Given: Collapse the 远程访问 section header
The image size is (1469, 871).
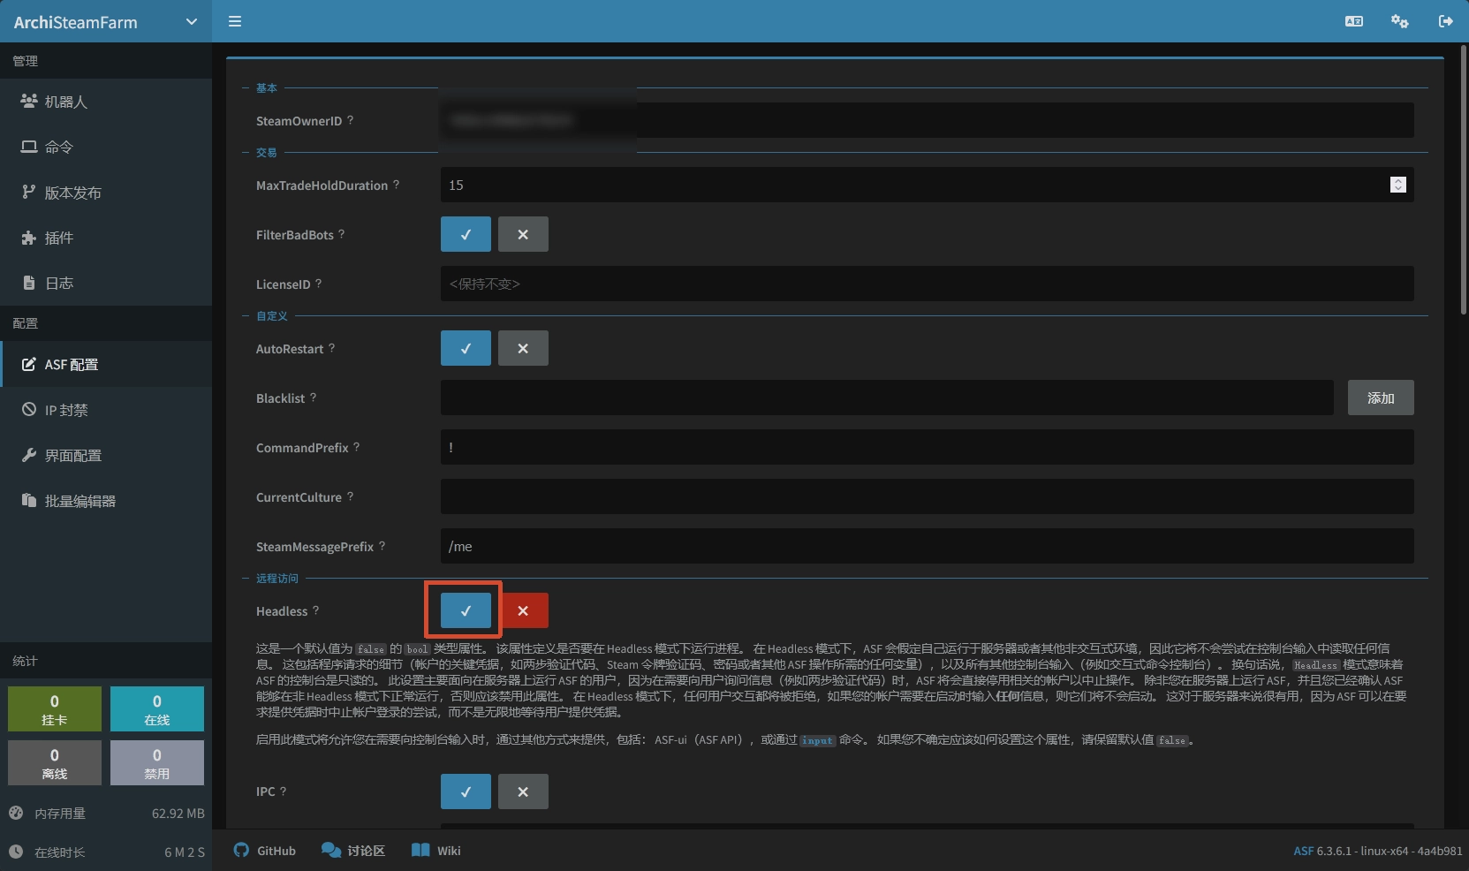Looking at the screenshot, I should pyautogui.click(x=276, y=578).
